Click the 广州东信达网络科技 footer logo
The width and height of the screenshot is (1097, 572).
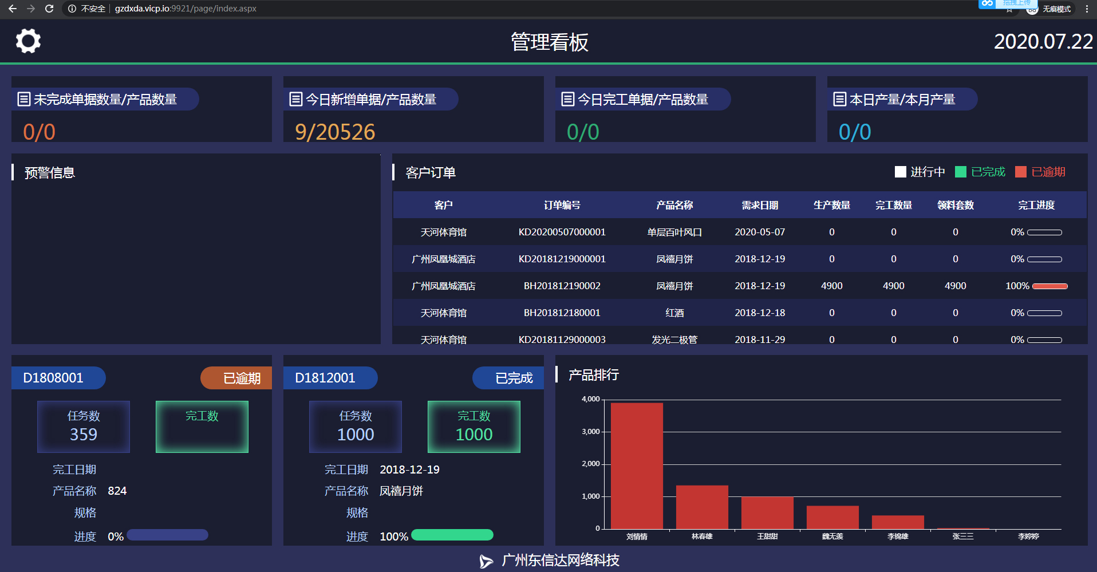click(486, 561)
